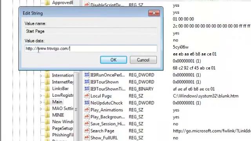Image resolution: width=251 pixels, height=141 pixels.
Task: Click REG_BINARY type of IE9TourShownTi...
Action: tap(141, 89)
